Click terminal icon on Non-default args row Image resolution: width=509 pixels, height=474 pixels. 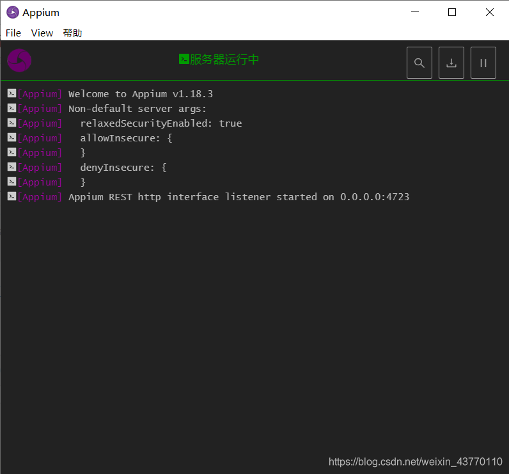click(12, 108)
